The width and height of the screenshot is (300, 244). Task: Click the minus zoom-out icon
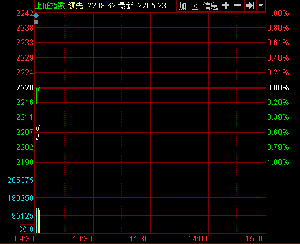point(238,6)
